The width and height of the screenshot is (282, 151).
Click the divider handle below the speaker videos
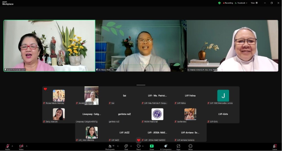click(141, 85)
